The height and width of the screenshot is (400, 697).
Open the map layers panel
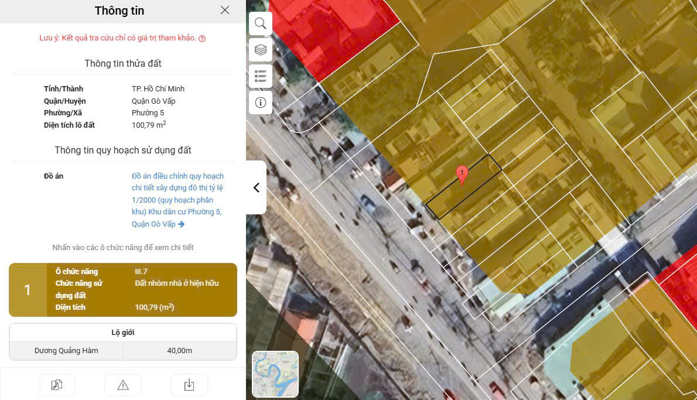260,50
